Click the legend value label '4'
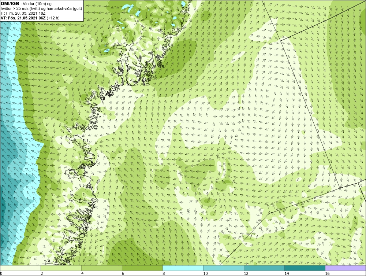This screenshot has height=276, width=366. (82, 274)
